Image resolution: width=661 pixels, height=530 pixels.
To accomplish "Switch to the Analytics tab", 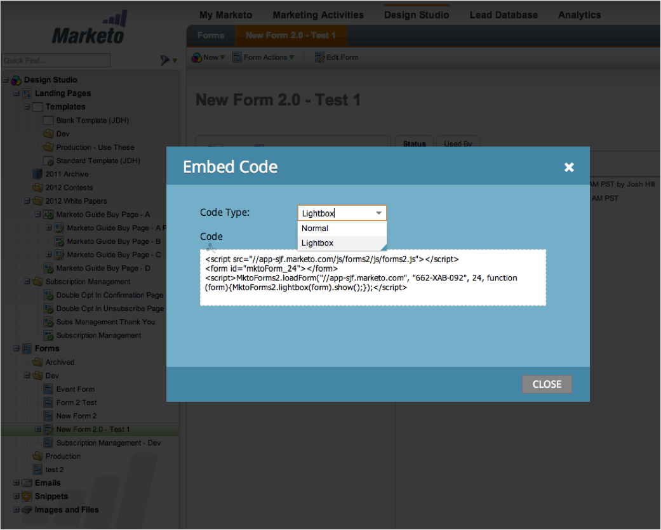I will (x=579, y=15).
